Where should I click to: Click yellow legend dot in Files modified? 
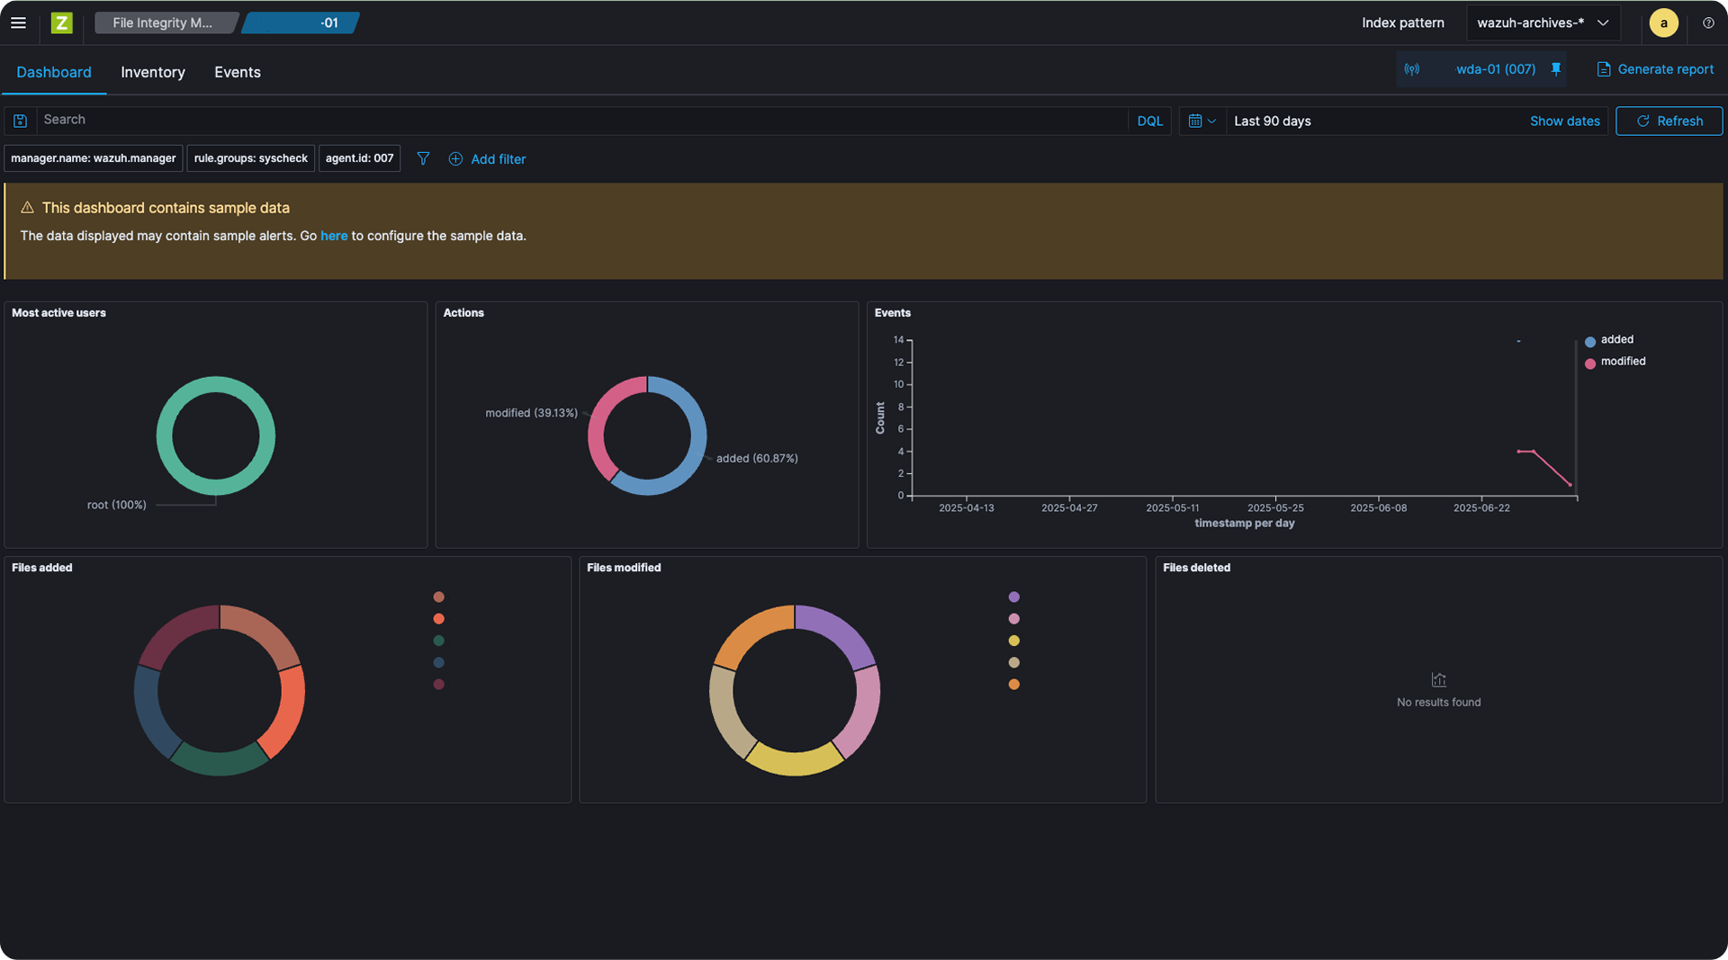click(x=1014, y=641)
